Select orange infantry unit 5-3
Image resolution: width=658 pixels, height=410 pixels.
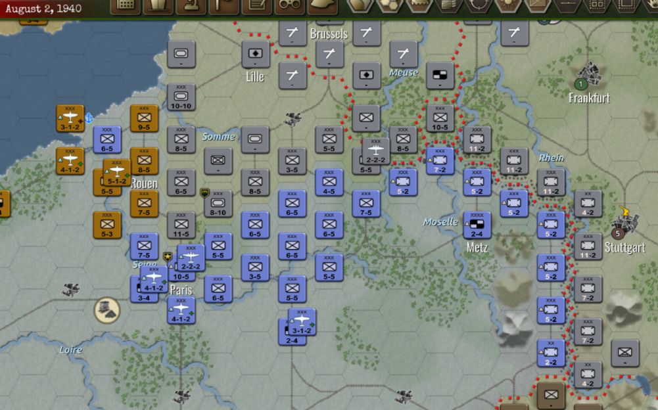(107, 225)
